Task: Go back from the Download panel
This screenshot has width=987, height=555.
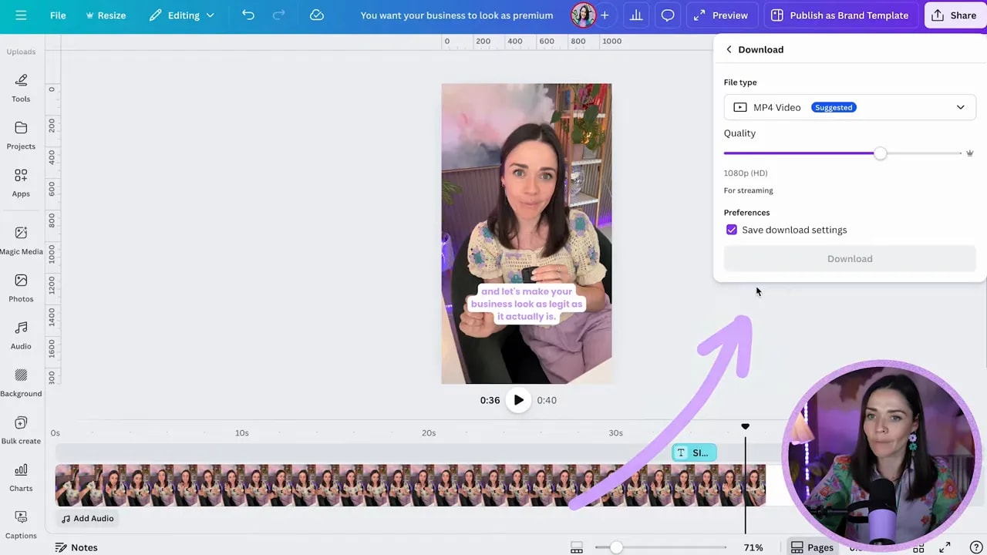Action: [729, 49]
